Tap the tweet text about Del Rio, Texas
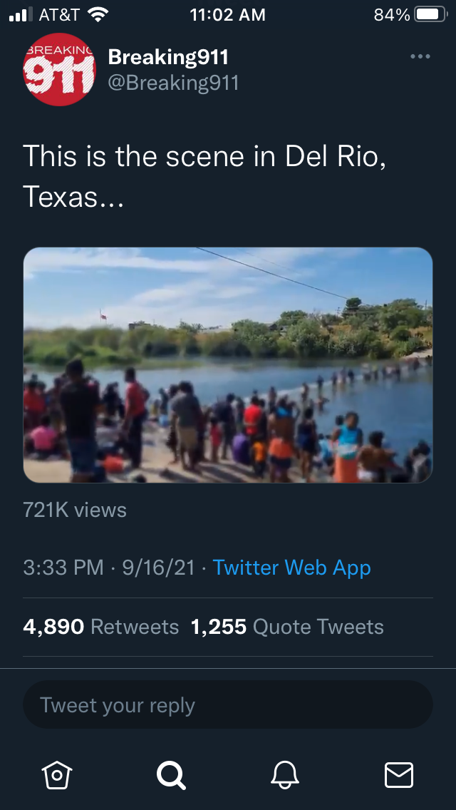Viewport: 456px width, 810px height. point(204,175)
